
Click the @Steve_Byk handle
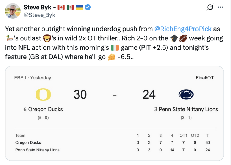click(39, 15)
